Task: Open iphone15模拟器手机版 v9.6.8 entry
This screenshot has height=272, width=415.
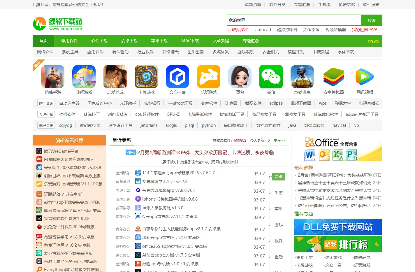Action: [x=170, y=199]
